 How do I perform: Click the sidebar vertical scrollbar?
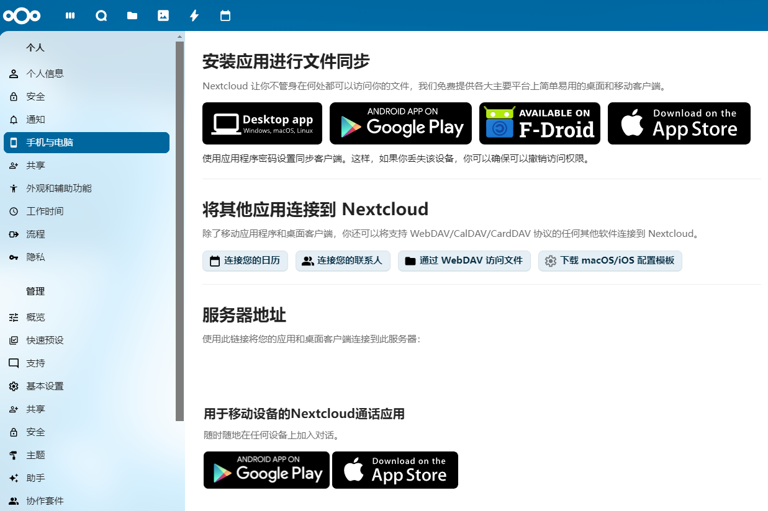180,229
